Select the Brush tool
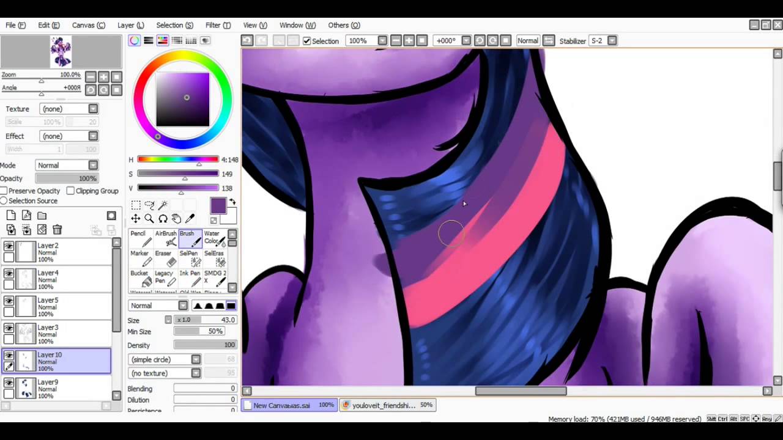Image resolution: width=783 pixels, height=440 pixels. coord(190,238)
